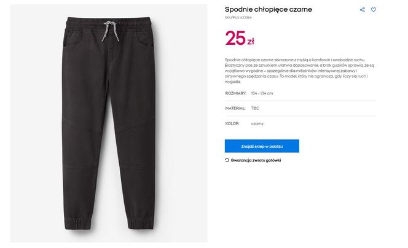This screenshot has width=408, height=248.
Task: Click 'Znajdź sklep w pobliżu' button
Action: 262,146
